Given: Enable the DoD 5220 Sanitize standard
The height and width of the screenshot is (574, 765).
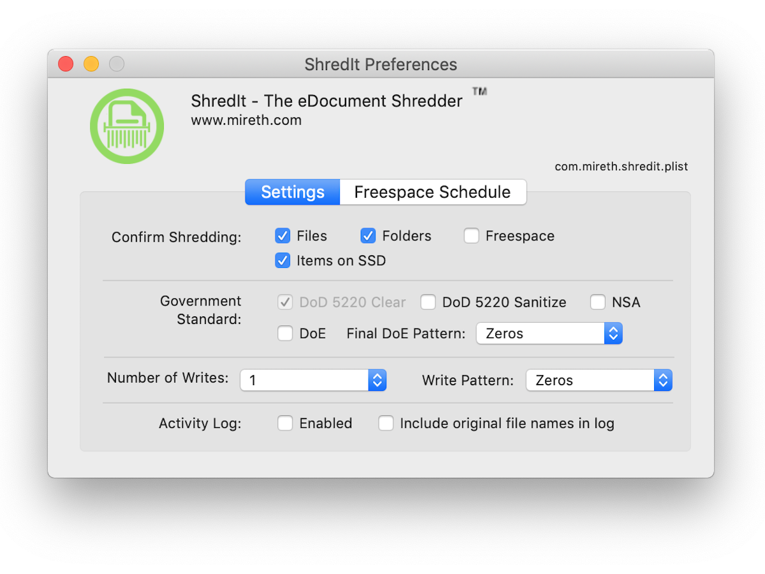Looking at the screenshot, I should 428,302.
